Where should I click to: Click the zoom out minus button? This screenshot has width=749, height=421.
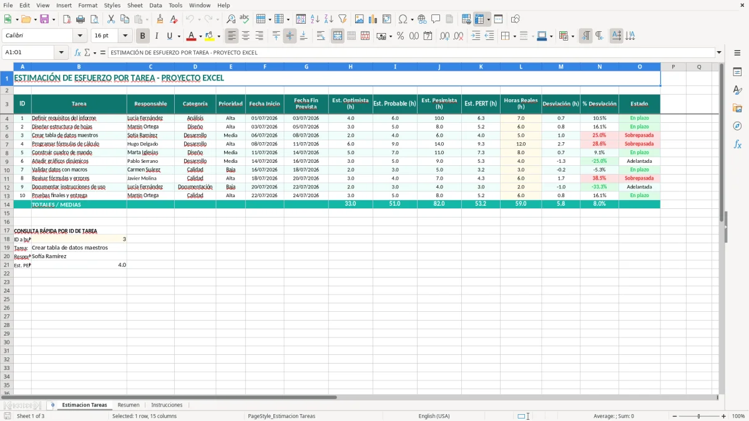[675, 416]
